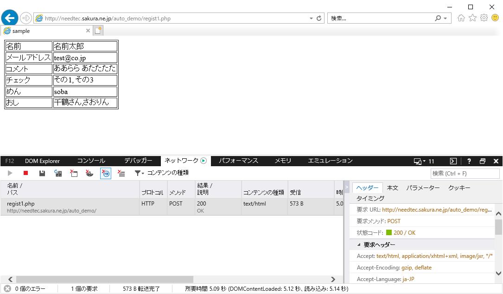Sort by 結果 / 説明 column header
503x294 pixels.
218,189
